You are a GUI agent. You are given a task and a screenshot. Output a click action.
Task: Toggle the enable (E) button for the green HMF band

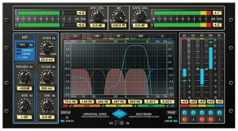coord(211,113)
